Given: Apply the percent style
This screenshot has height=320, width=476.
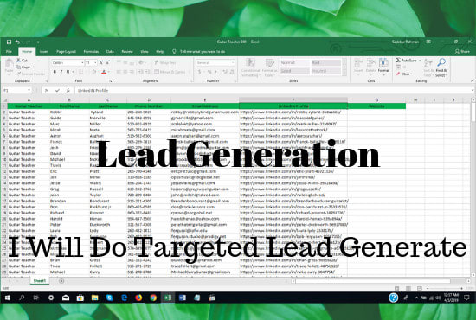Looking at the screenshot, I should [209, 72].
